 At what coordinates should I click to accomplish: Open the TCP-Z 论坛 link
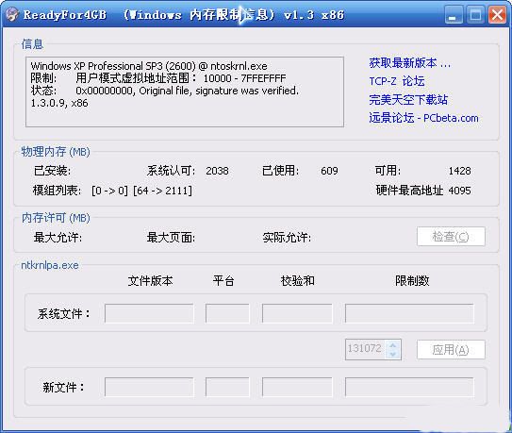coord(397,81)
